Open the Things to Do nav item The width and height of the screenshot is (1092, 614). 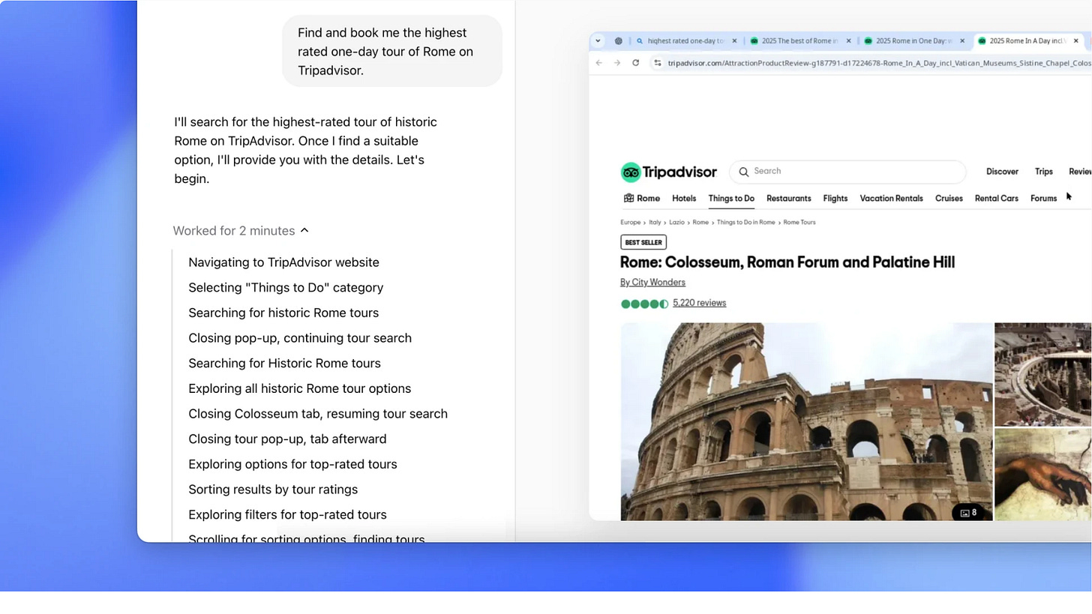point(731,199)
